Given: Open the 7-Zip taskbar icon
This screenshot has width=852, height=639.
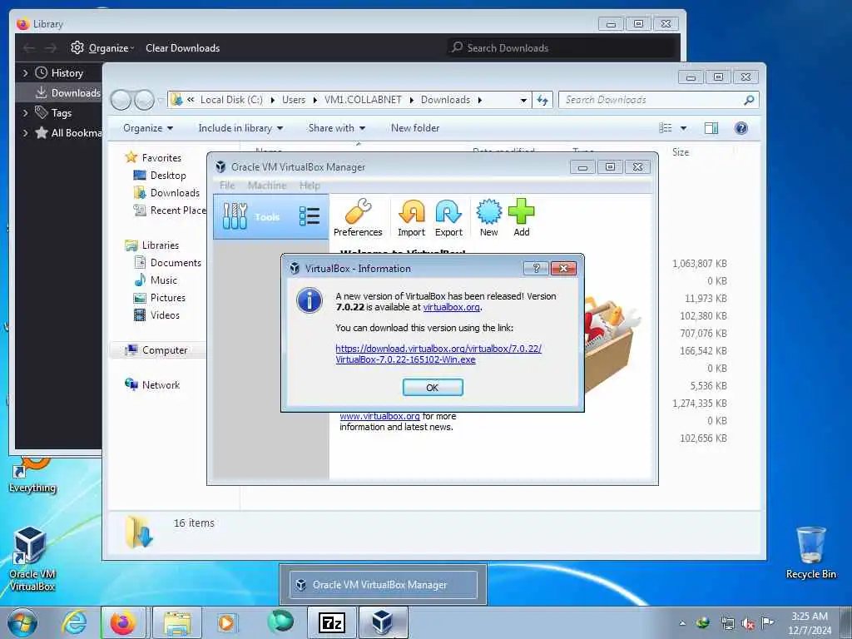Looking at the screenshot, I should click(332, 622).
